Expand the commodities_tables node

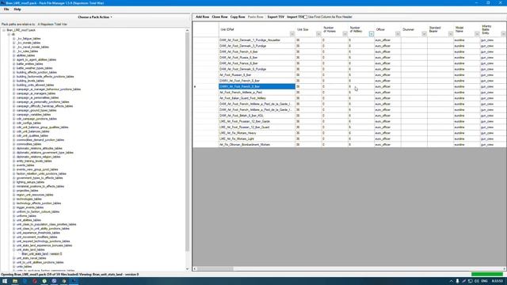pos(14,144)
